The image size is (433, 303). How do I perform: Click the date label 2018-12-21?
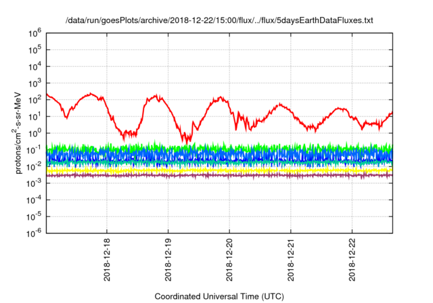tap(291, 260)
